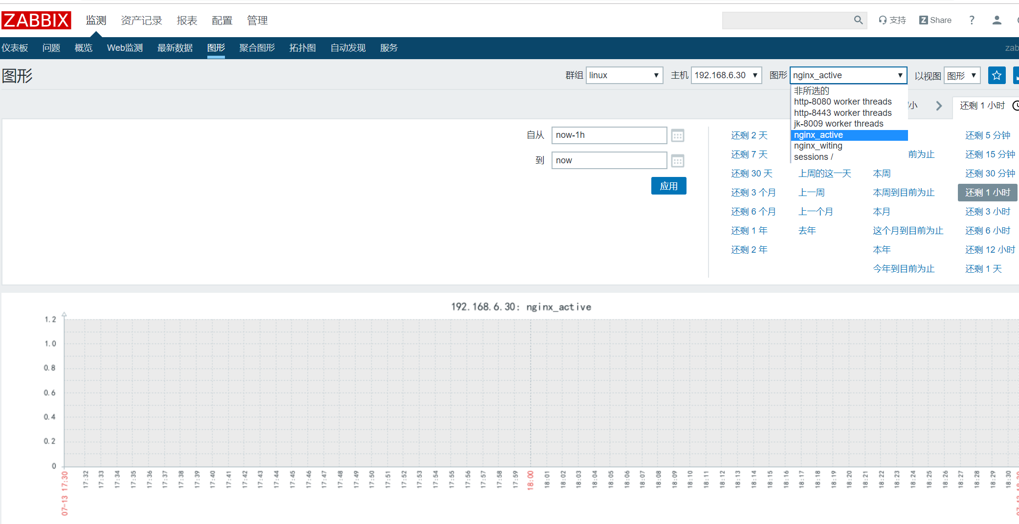
Task: Go to 服务 submenu
Action: point(389,48)
